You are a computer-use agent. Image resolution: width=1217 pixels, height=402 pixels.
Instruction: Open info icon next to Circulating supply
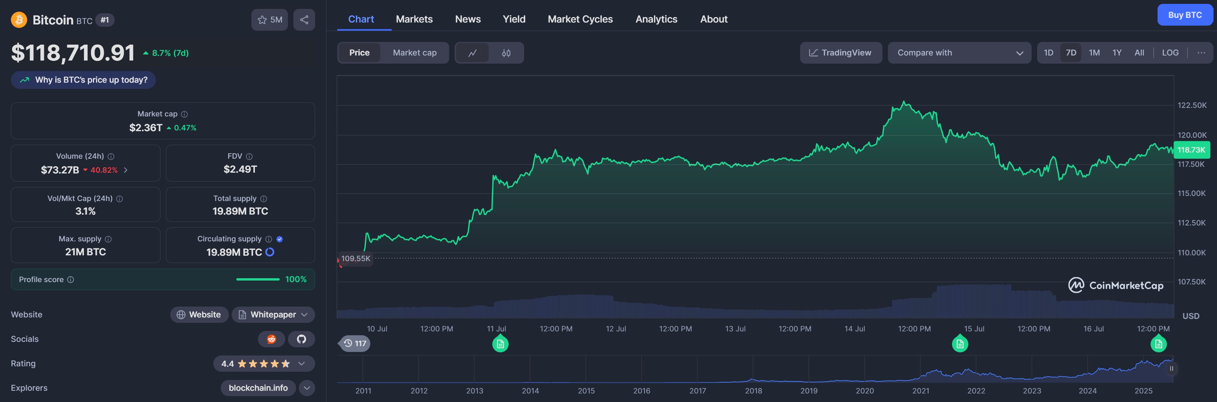click(269, 239)
